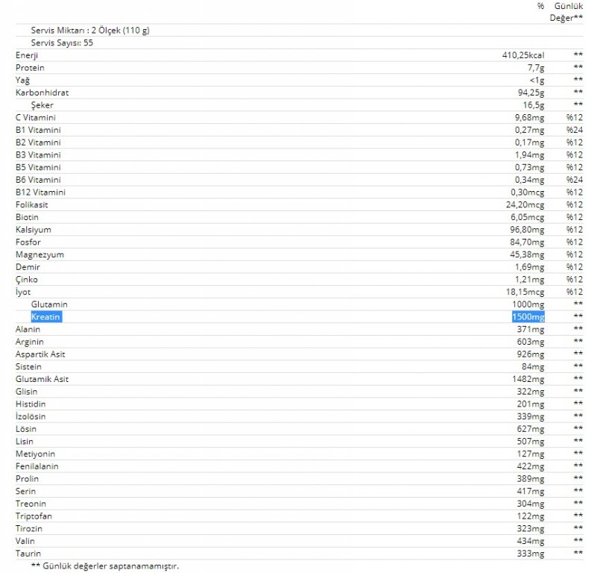Click the '1482mg' value
The image size is (591, 573).
pos(528,379)
